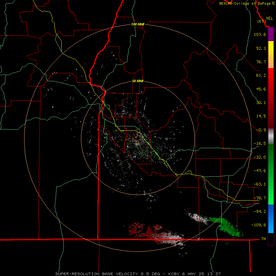Click the -94.2 velocity scale value
Image resolution: width=276 pixels, height=276 pixels.
tap(260, 211)
